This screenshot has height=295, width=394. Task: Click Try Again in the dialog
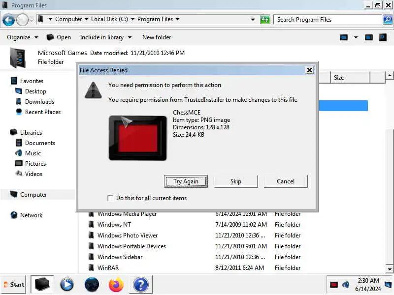click(186, 181)
